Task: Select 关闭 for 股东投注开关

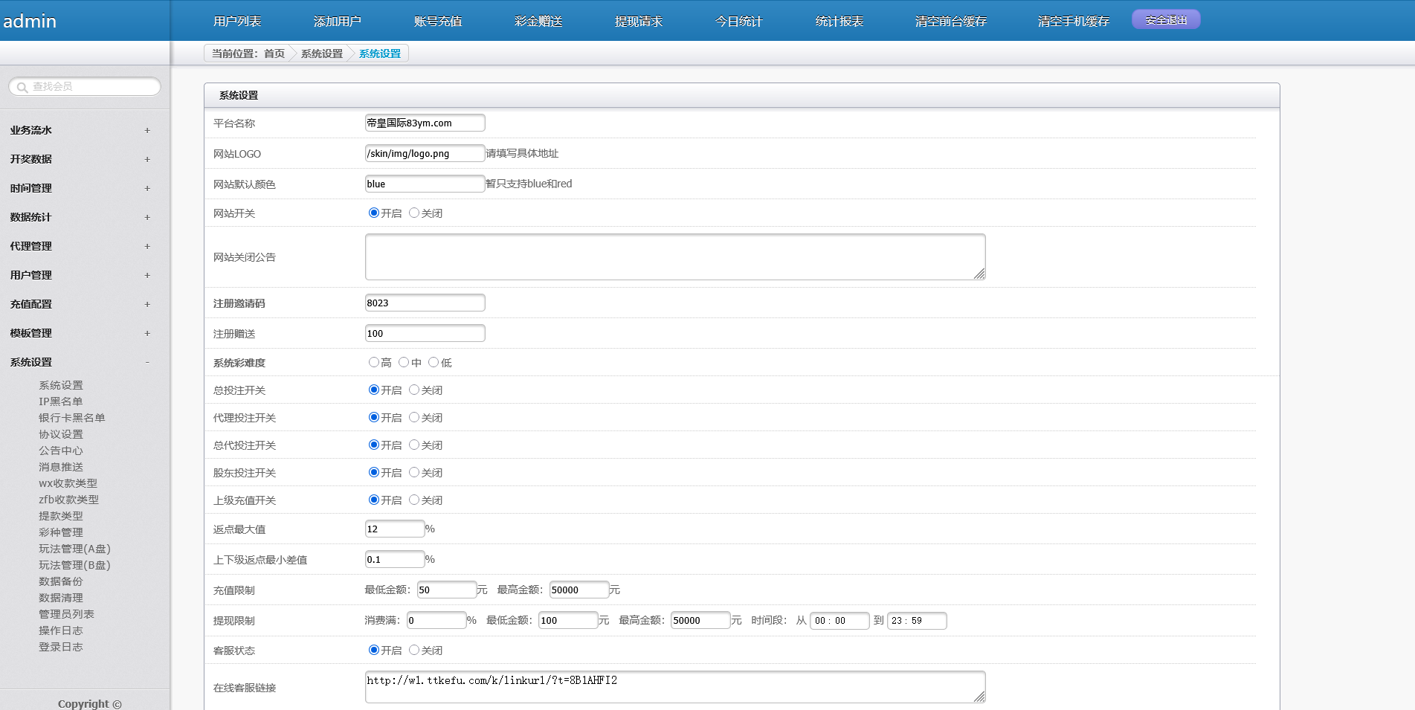Action: (414, 472)
